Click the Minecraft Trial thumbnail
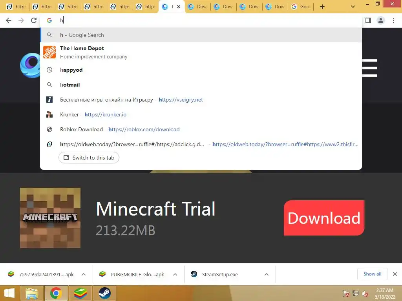This screenshot has height=301, width=402. (50, 218)
